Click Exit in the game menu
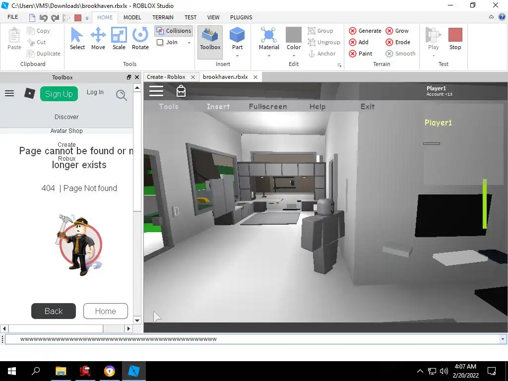Screen dimensions: 508x381 [x=368, y=107]
